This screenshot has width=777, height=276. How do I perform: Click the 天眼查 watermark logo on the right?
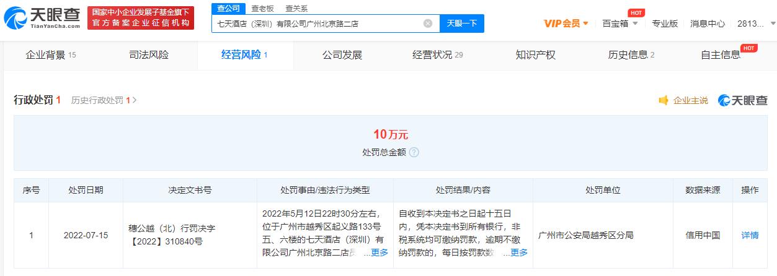(742, 100)
